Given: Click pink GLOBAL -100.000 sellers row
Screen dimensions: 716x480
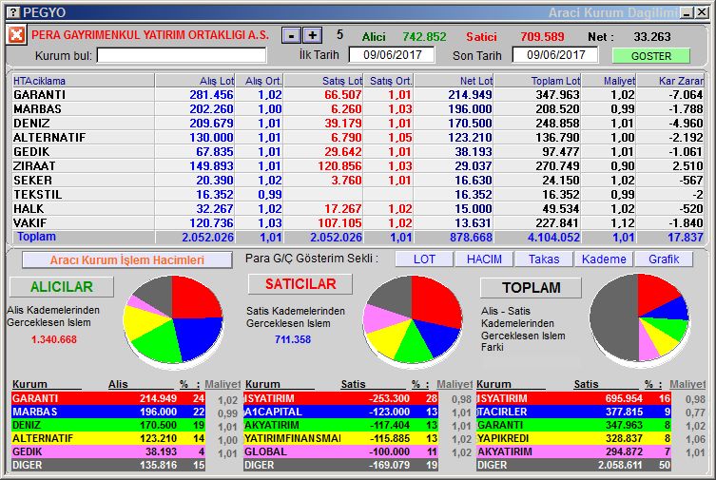Looking at the screenshot, I should [340, 451].
